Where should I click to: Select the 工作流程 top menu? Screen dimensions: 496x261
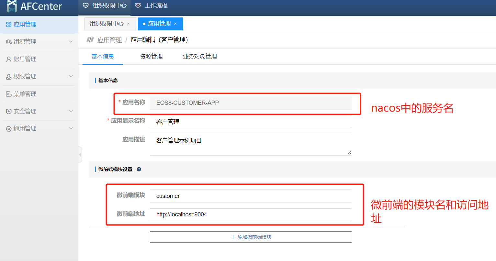[x=151, y=6]
